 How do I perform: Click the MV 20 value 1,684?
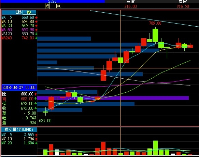(29, 143)
